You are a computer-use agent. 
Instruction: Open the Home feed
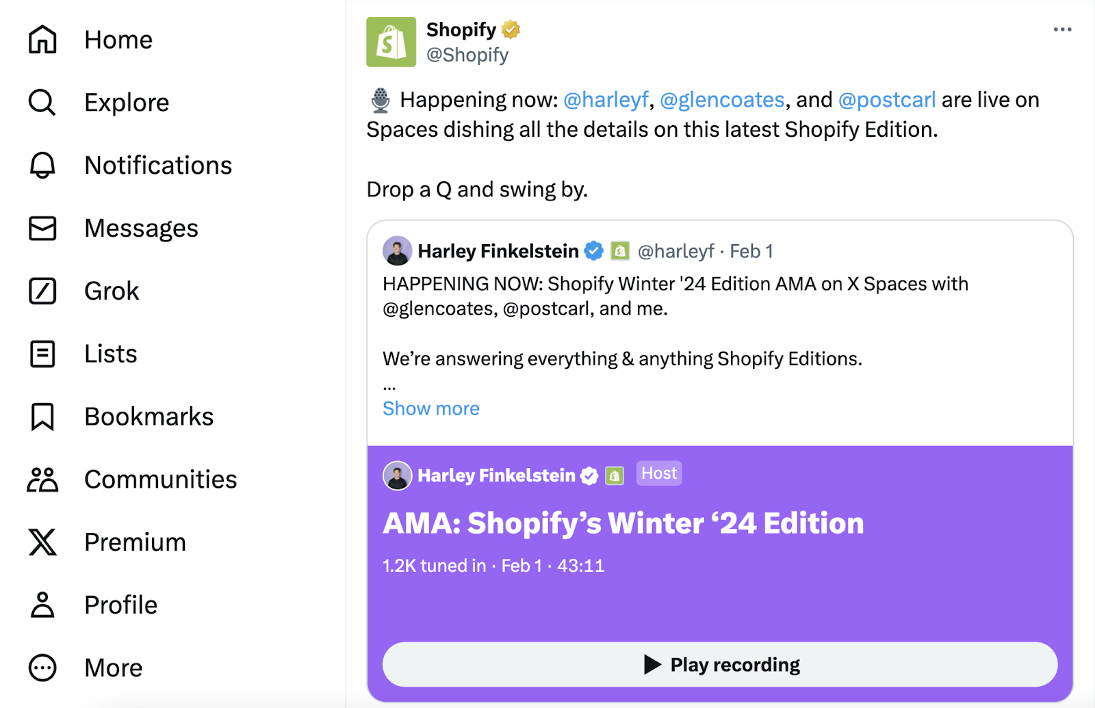[x=118, y=39]
